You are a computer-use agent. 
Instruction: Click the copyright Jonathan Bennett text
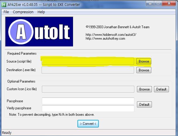118,27
